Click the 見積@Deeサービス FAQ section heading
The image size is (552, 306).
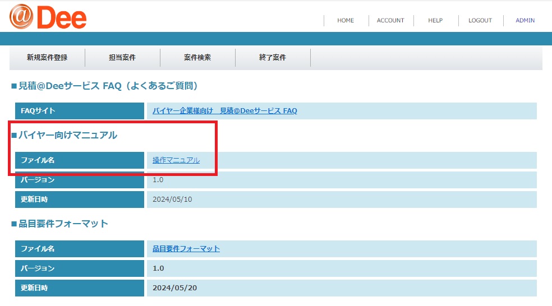coord(105,86)
